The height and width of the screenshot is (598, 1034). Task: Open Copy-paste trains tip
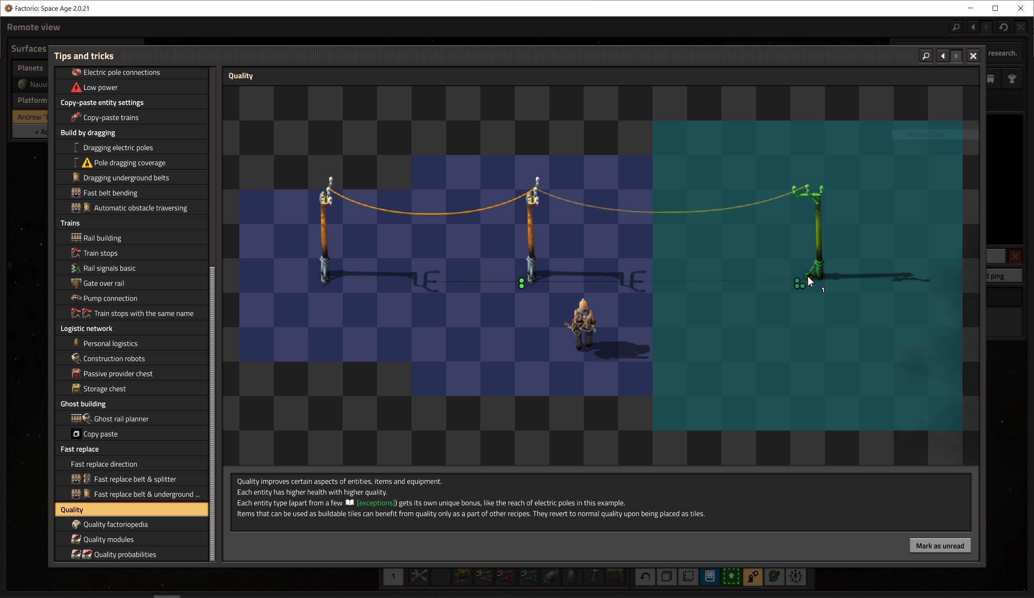tap(132, 118)
